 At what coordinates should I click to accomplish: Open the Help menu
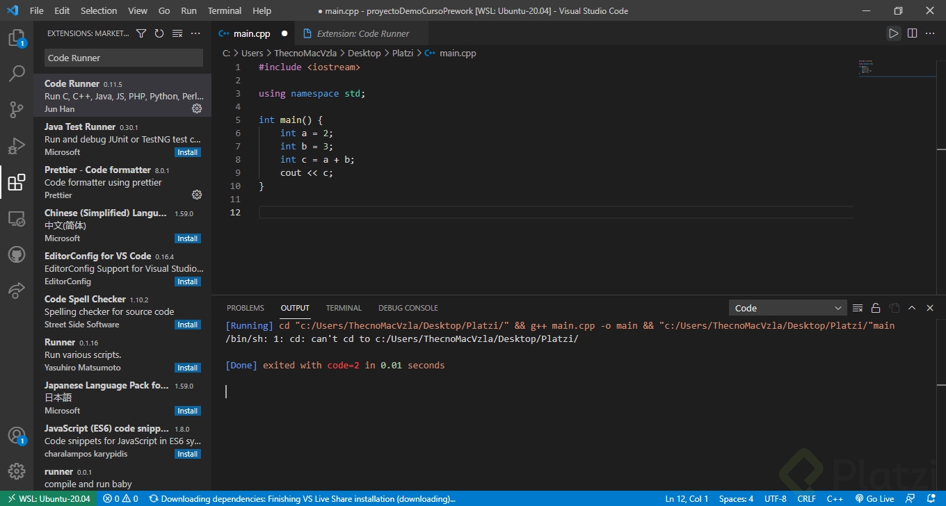click(x=262, y=10)
